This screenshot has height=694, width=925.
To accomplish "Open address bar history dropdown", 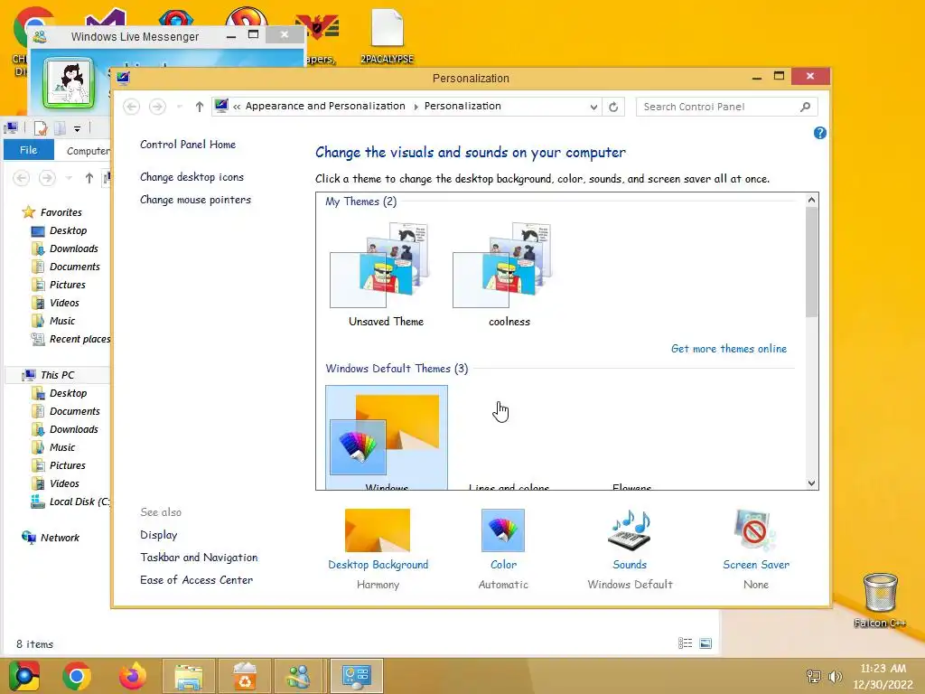I will coord(593,107).
